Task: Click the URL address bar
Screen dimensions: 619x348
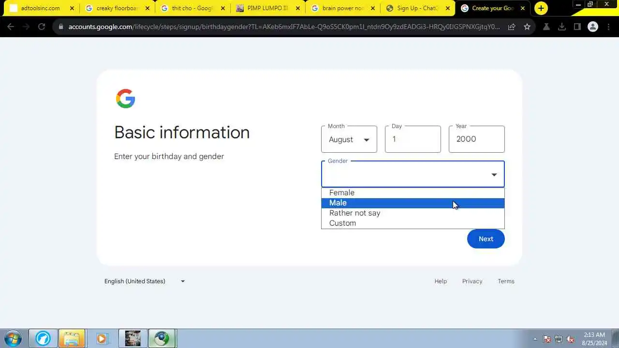Action: pos(284,27)
